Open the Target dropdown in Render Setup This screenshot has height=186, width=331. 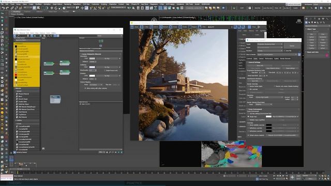[x=270, y=44]
